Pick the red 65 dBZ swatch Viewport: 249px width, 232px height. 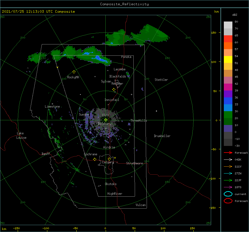(x=228, y=39)
